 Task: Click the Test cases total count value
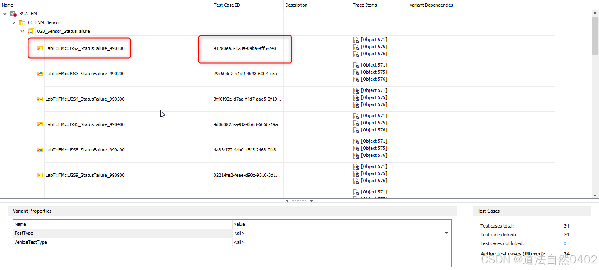(x=566, y=226)
